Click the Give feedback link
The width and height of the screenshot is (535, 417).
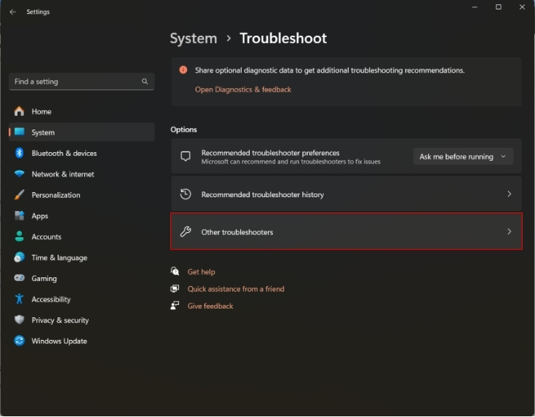210,306
